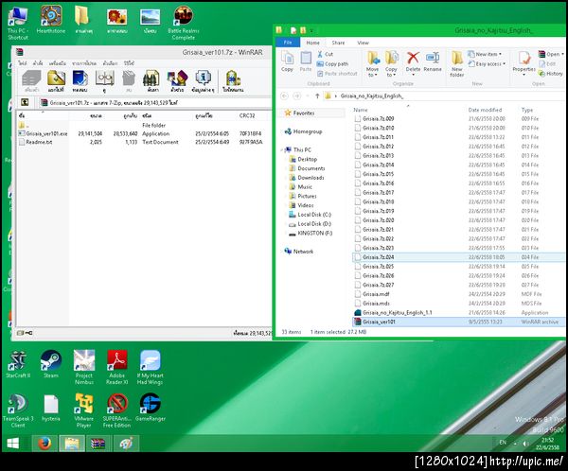Viewport: 568px width, 471px height.
Task: Click WinRAR's VirusScan toolbar icon
Action: (x=233, y=78)
